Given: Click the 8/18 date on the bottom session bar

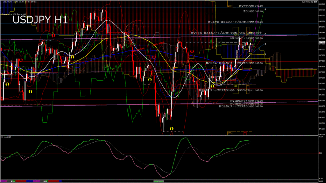Looking at the screenshot, I should click(13, 181).
